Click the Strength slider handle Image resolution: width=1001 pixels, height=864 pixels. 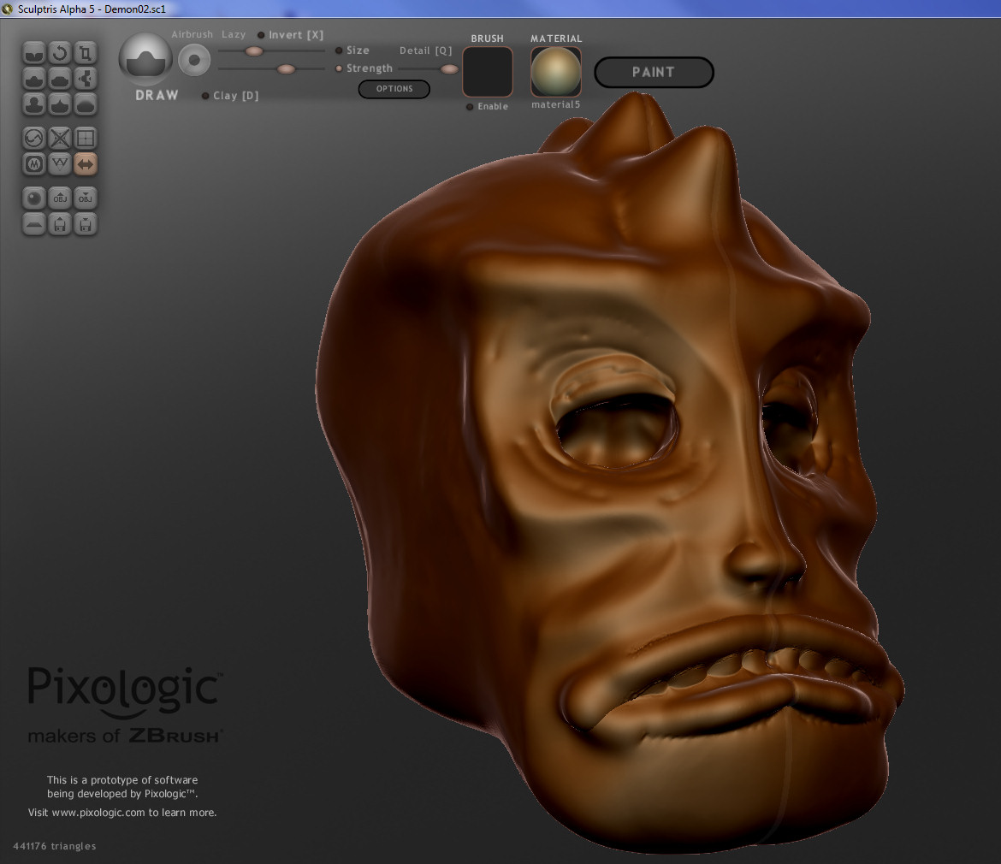(x=286, y=68)
